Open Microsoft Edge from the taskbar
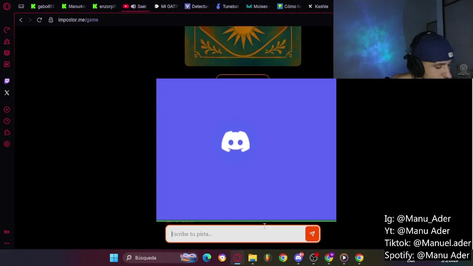The image size is (473, 266). tap(207, 258)
